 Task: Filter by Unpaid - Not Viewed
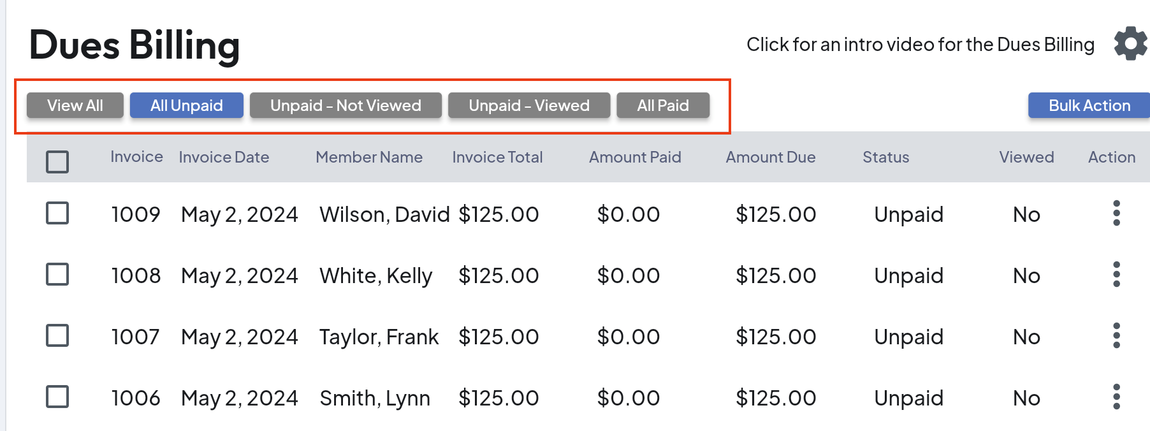pos(346,106)
